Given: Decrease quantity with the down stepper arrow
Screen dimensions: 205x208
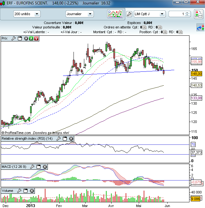Looking at the screenshot, I should pyautogui.click(x=187, y=15).
